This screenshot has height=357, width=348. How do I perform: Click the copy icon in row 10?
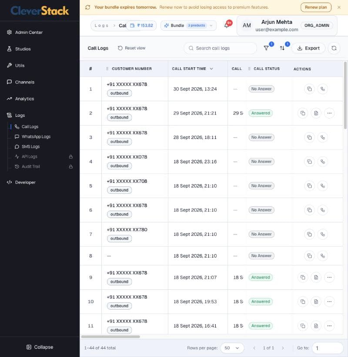(303, 301)
